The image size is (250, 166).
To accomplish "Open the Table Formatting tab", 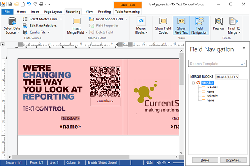I will coord(127,12).
